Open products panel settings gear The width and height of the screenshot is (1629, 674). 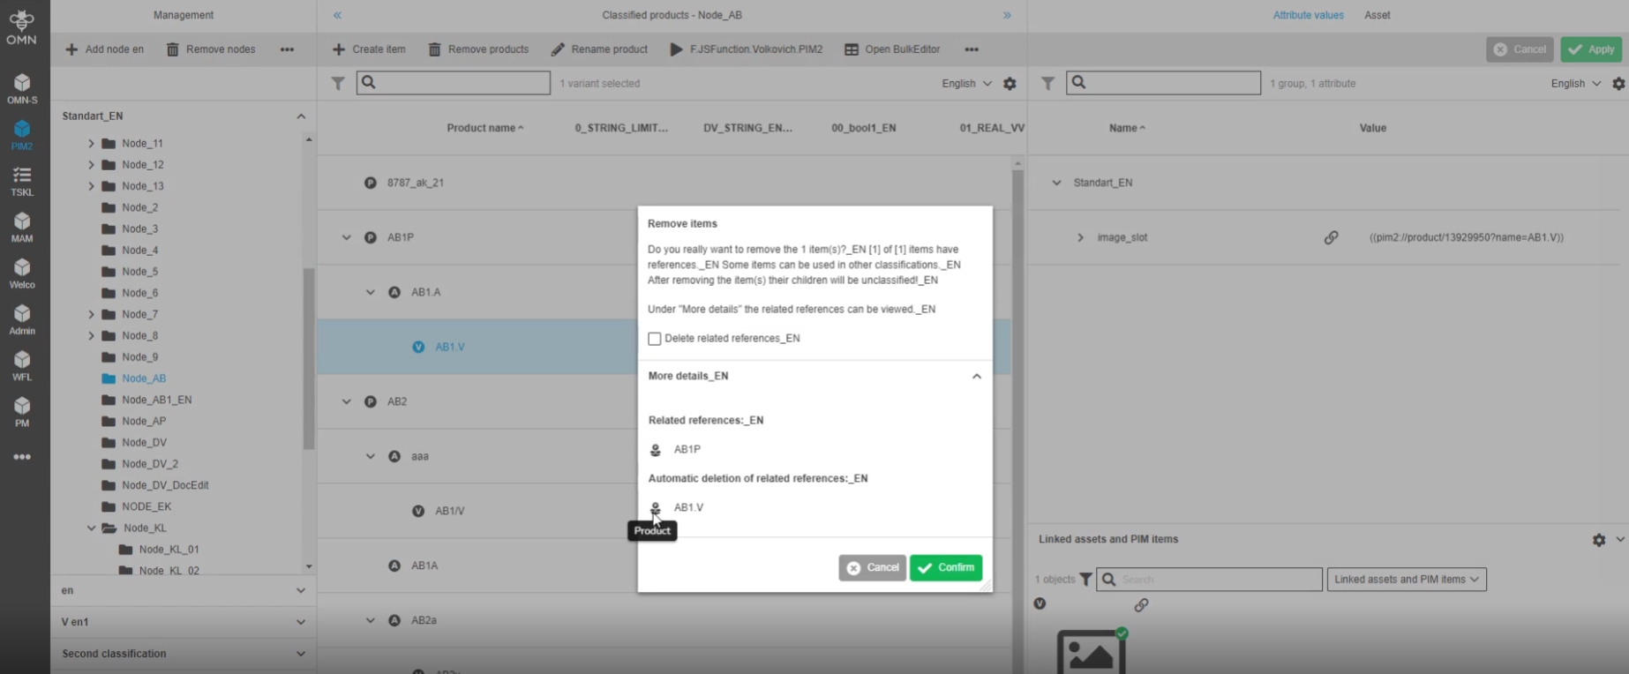pyautogui.click(x=1010, y=84)
